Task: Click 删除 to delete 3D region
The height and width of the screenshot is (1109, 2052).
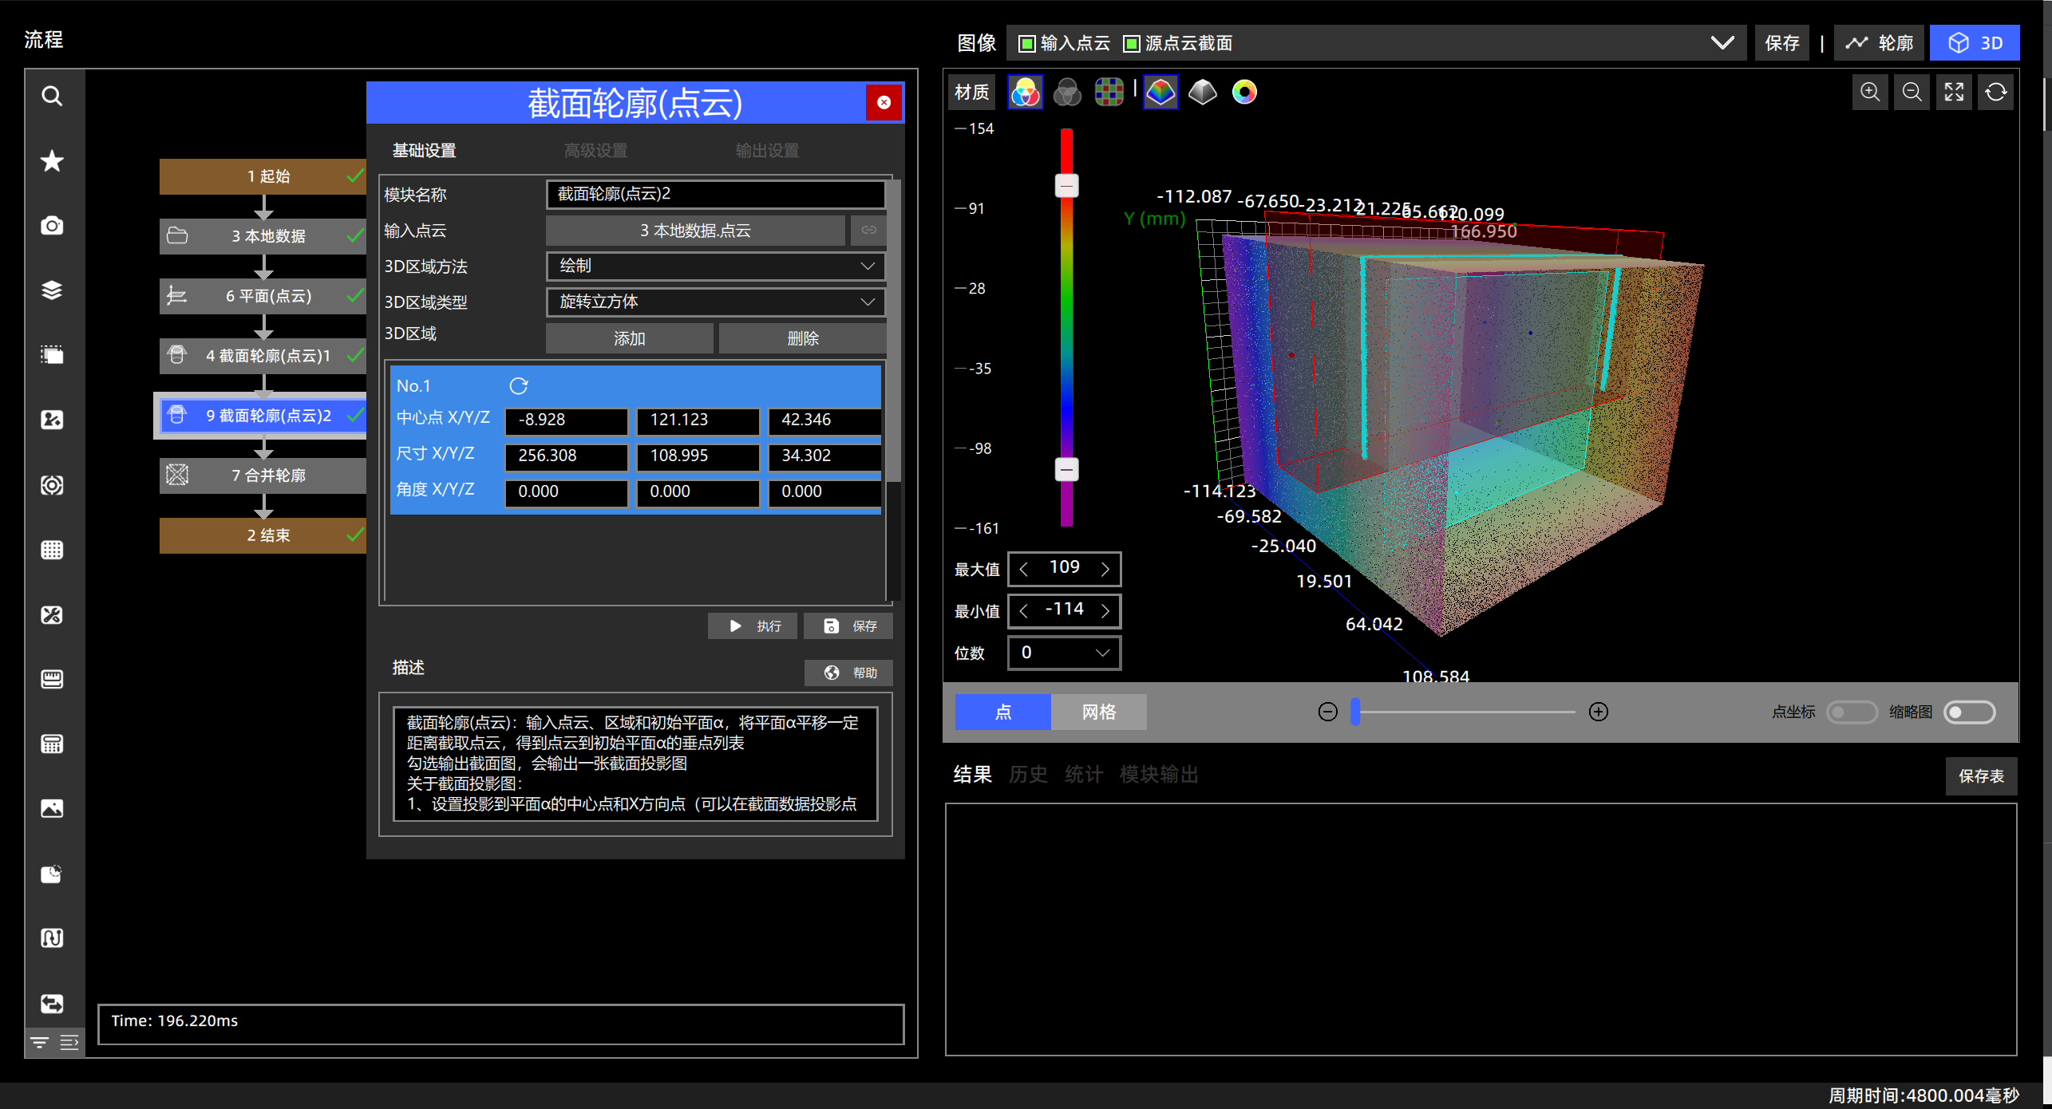Action: tap(802, 338)
